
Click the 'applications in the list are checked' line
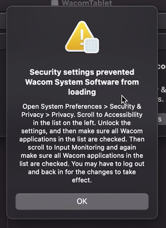[x=73, y=139]
